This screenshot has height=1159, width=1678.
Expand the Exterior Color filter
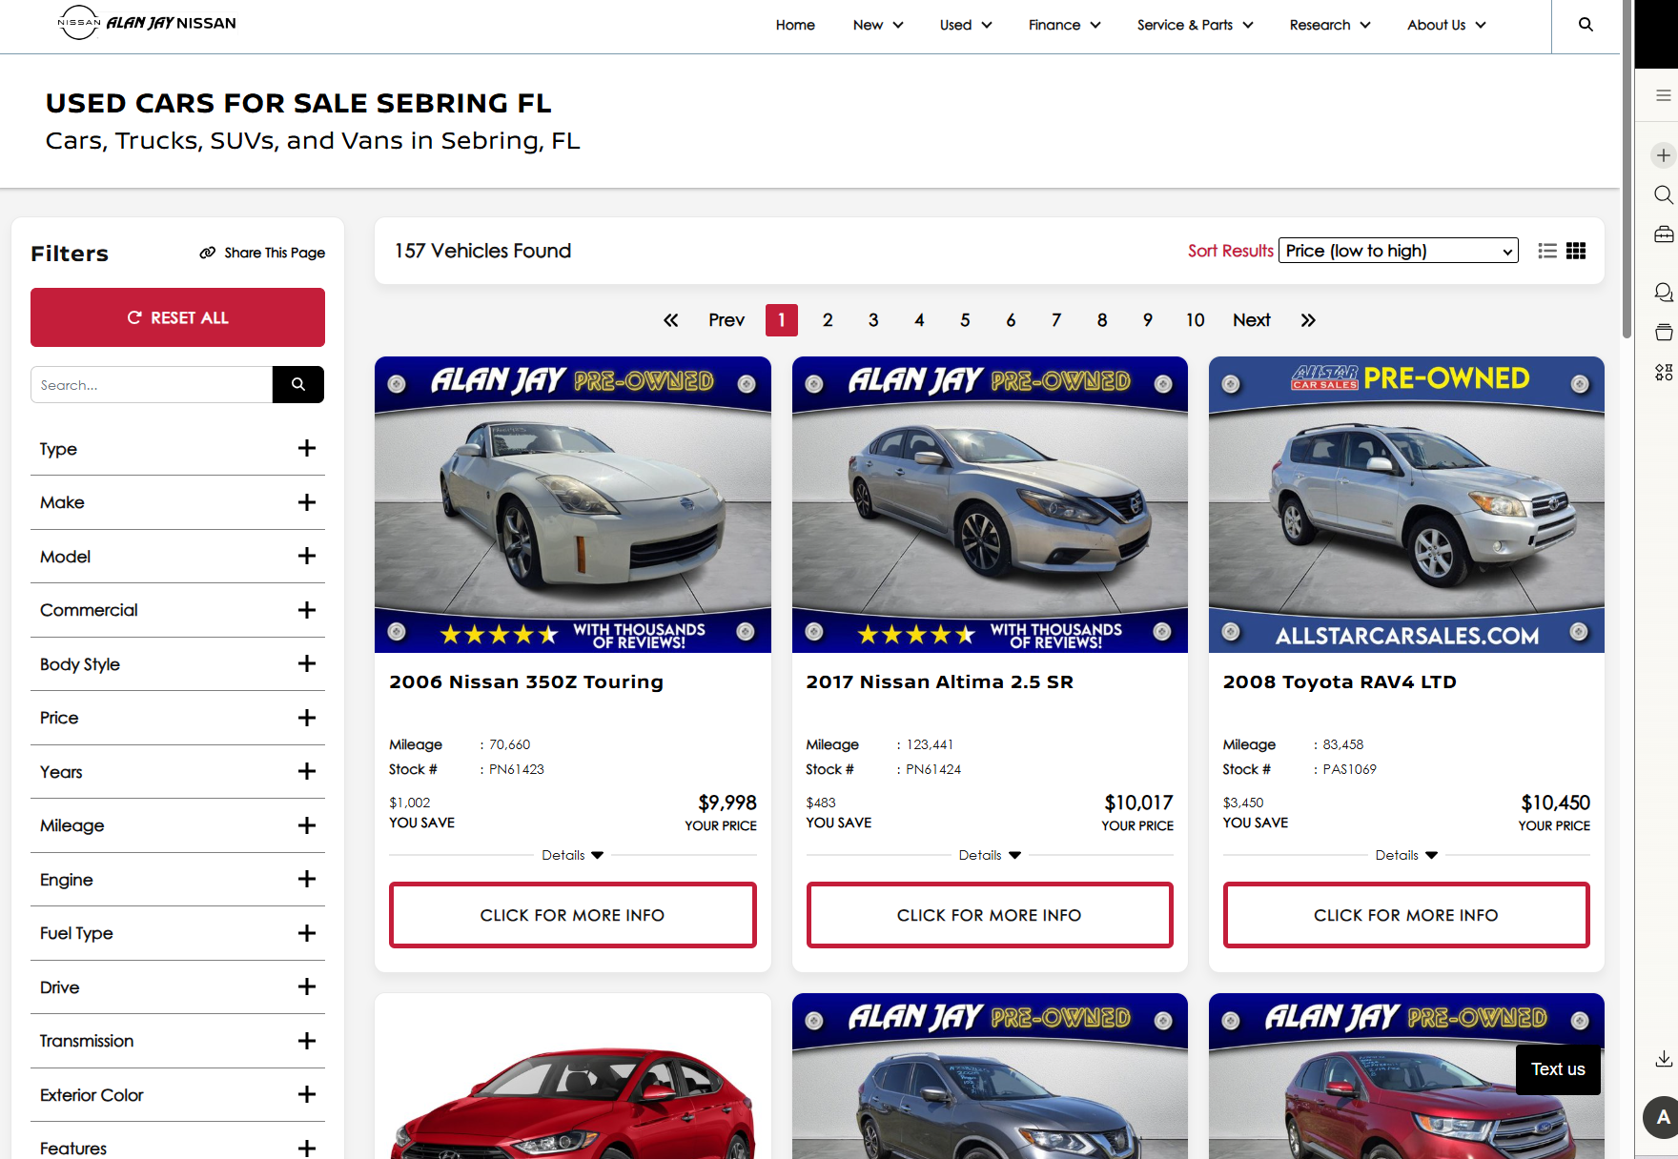pos(177,1095)
